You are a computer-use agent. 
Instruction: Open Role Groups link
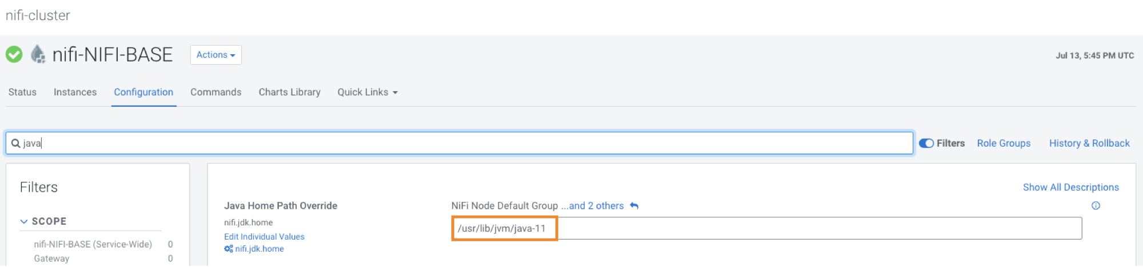tap(1004, 143)
